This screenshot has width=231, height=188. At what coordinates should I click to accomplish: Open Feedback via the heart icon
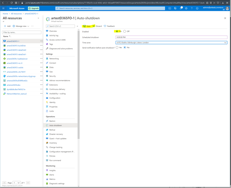coord(105,26)
